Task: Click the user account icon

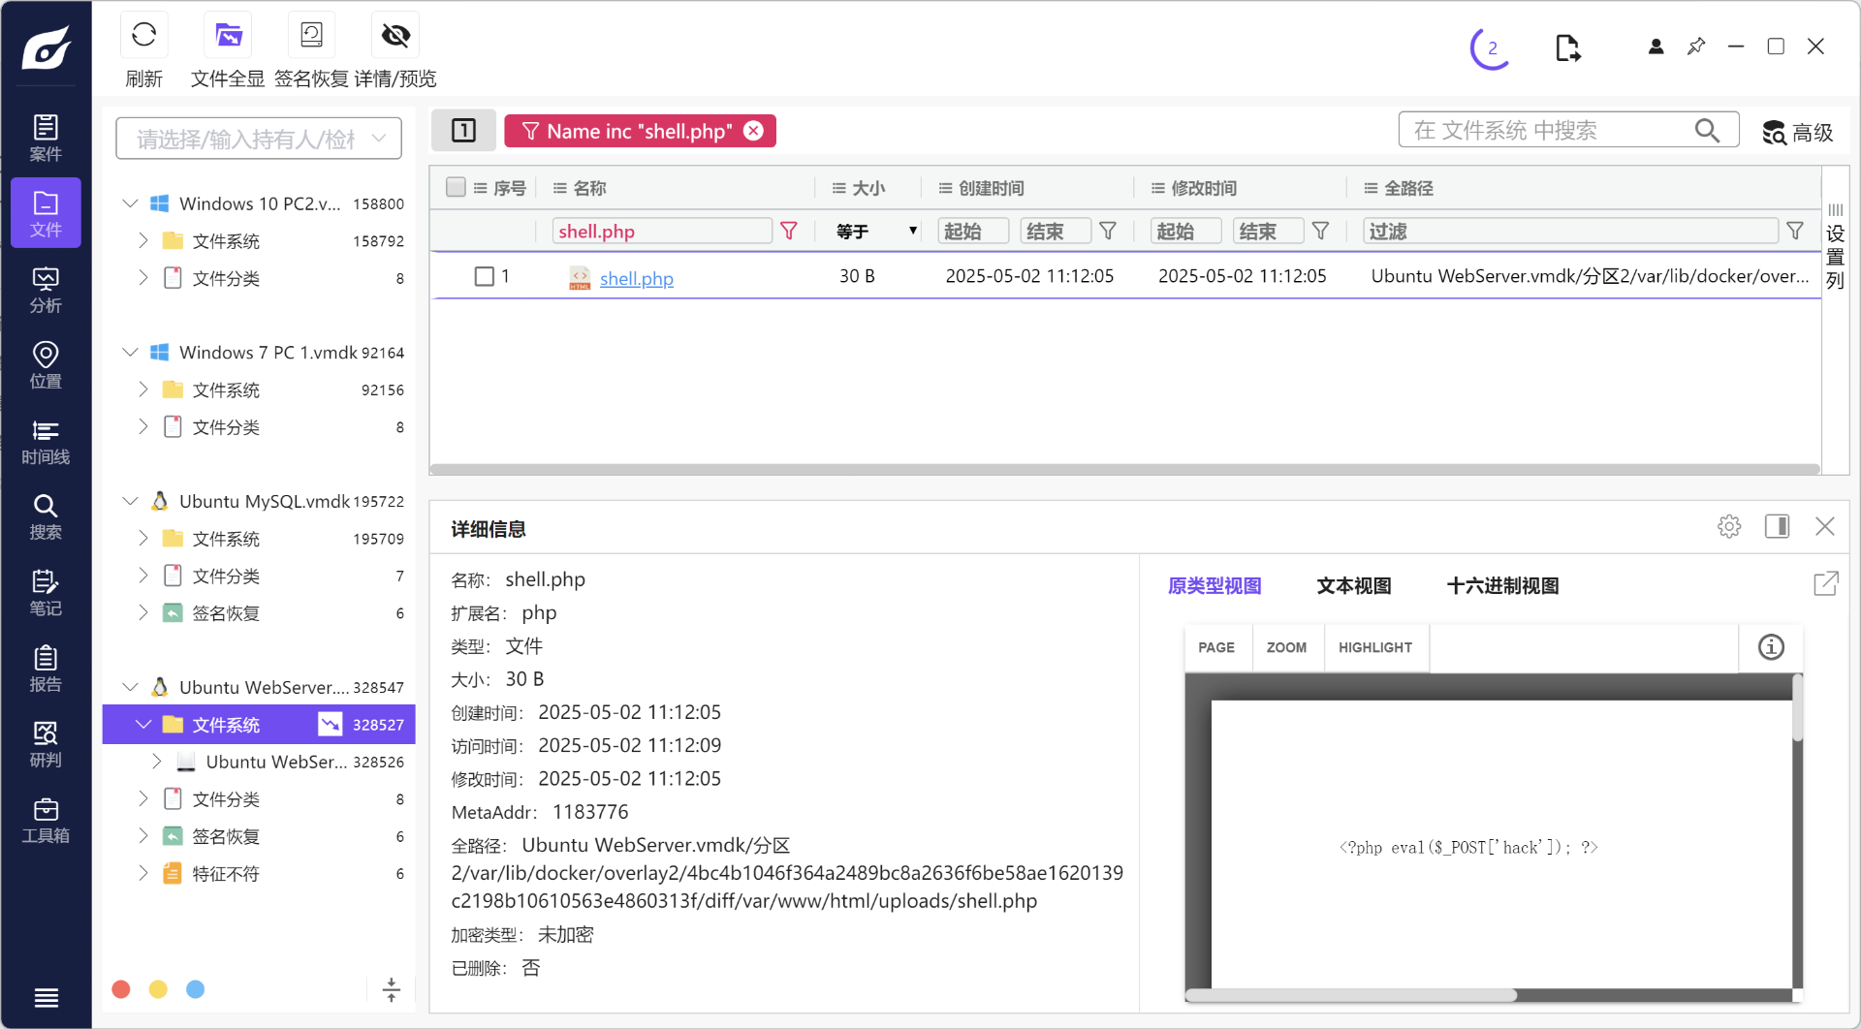Action: 1656,47
